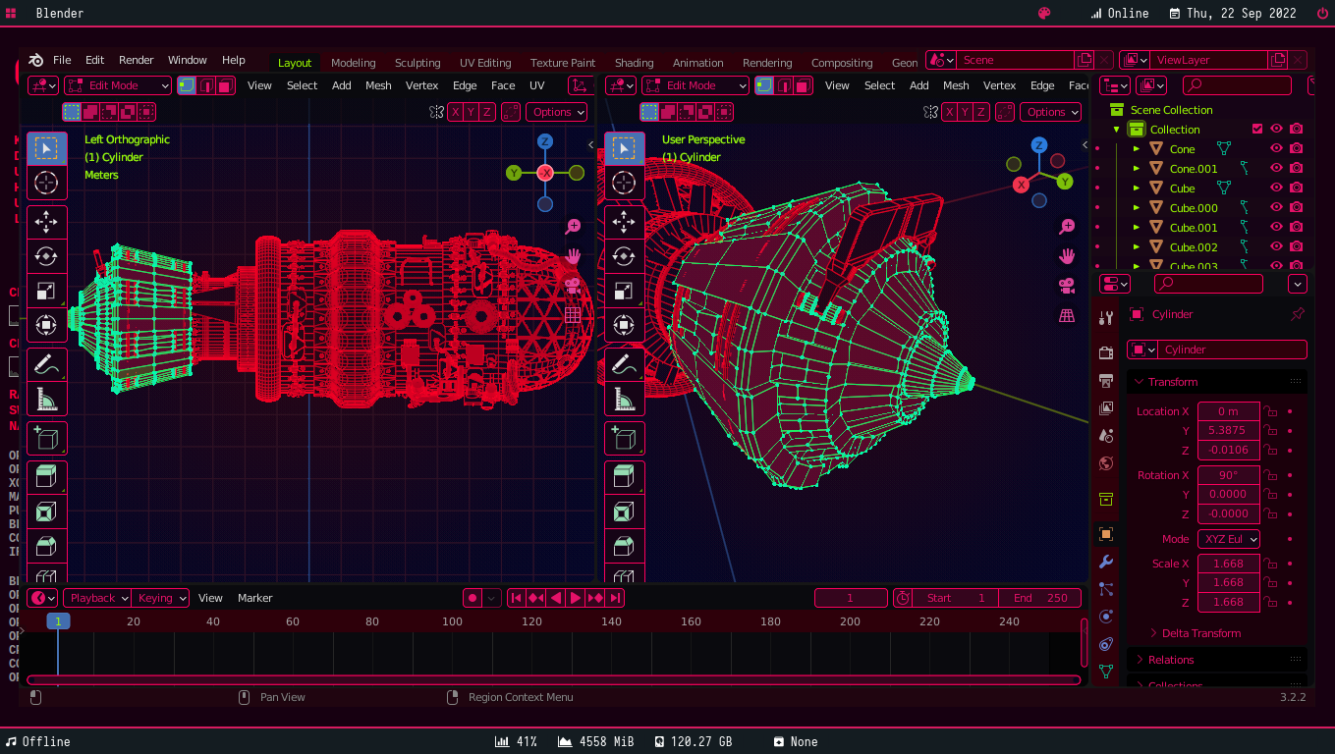Uncheck the Collection exclude checkbox
The height and width of the screenshot is (754, 1335).
1257,129
